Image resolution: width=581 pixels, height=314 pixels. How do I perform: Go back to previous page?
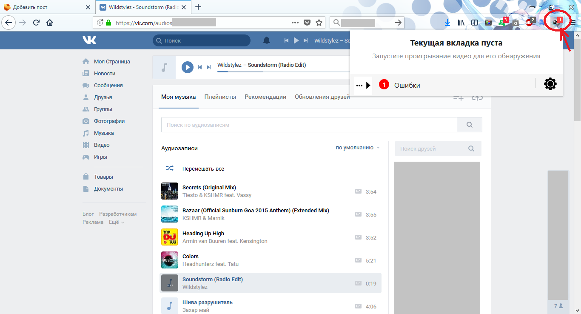pyautogui.click(x=9, y=23)
